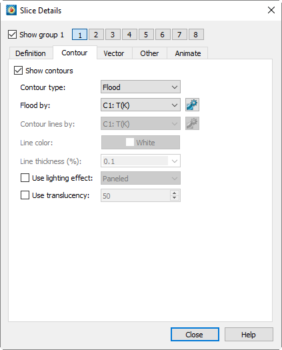Click the Help button
The height and width of the screenshot is (350, 282).
[249, 335]
